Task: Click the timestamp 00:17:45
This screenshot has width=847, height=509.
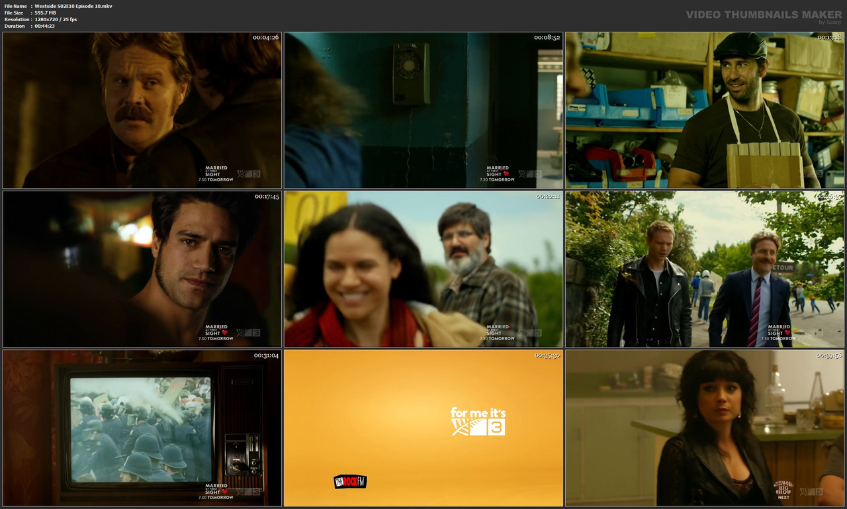Action: point(265,197)
